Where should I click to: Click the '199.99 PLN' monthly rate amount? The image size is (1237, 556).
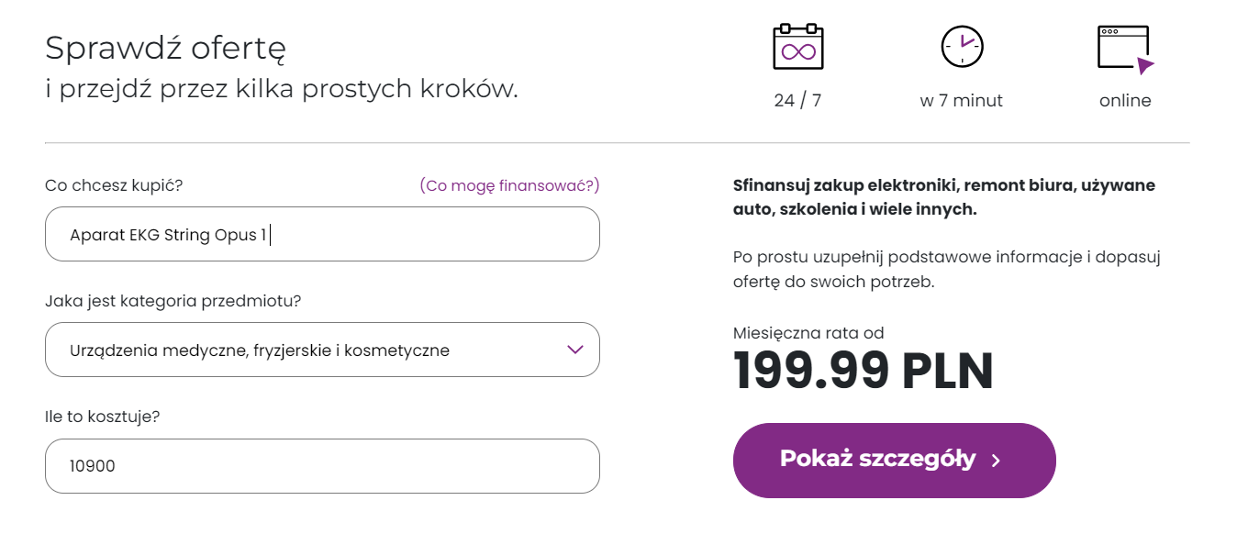coord(864,371)
